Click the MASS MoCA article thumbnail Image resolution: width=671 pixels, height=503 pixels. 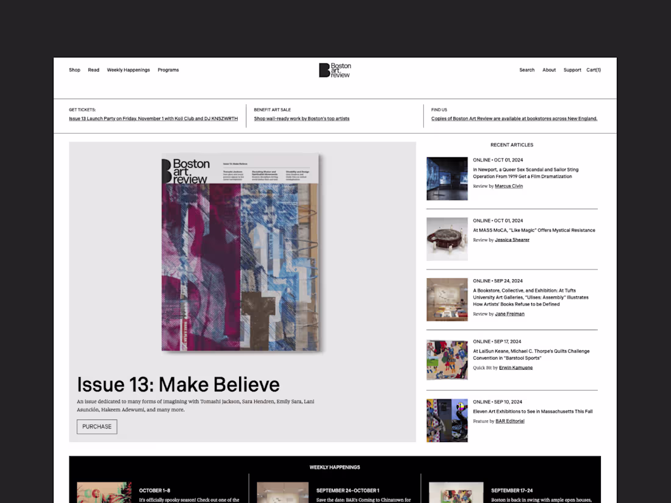tap(447, 238)
